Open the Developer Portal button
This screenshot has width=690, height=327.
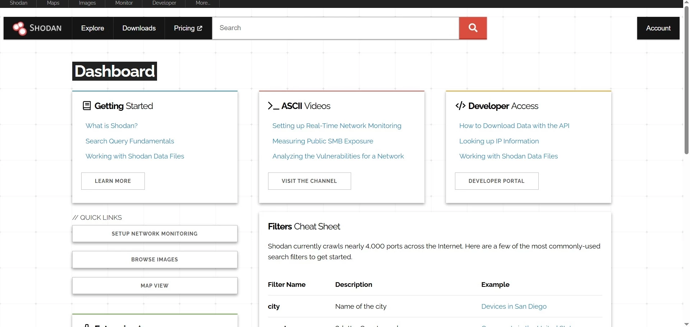[x=496, y=181]
